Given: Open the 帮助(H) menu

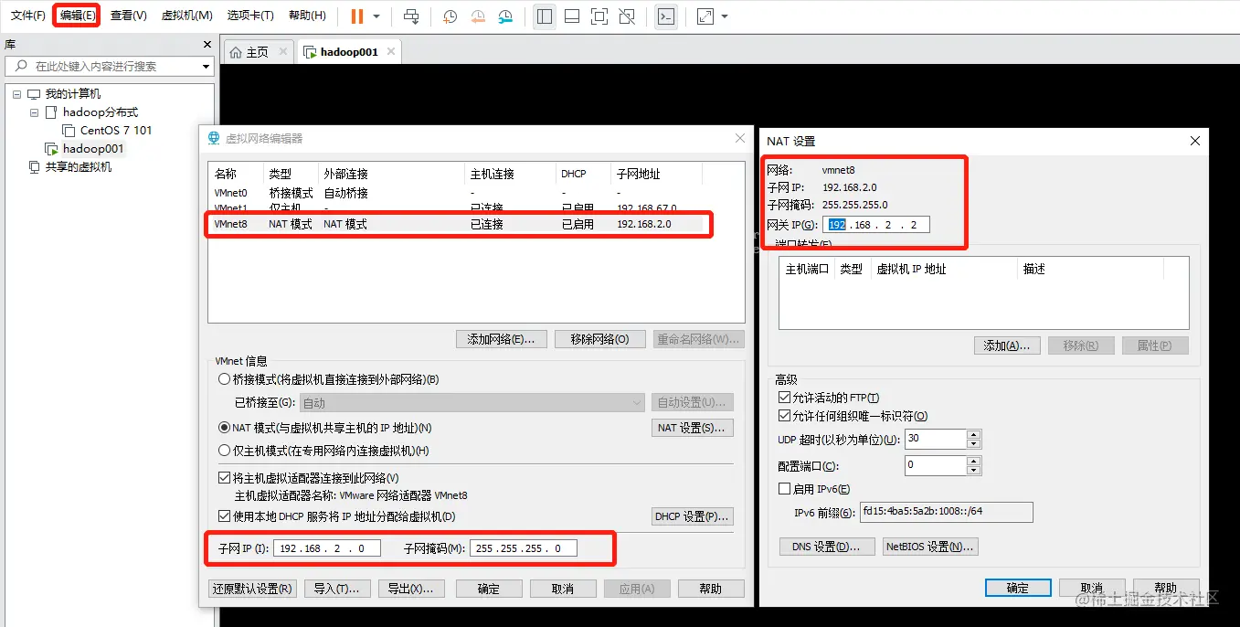Looking at the screenshot, I should pos(307,16).
